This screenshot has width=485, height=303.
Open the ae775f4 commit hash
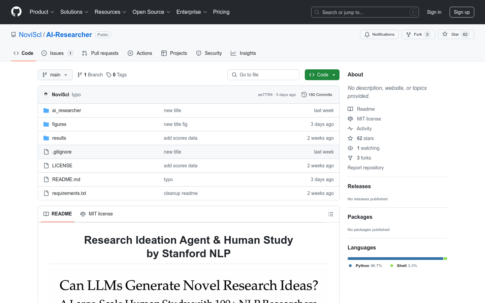click(265, 95)
